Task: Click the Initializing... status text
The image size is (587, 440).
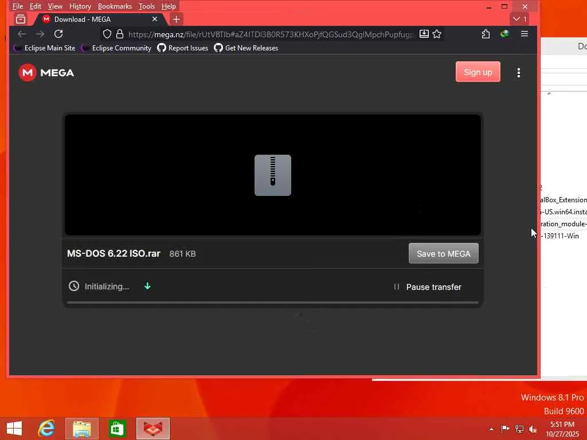Action: coord(107,286)
